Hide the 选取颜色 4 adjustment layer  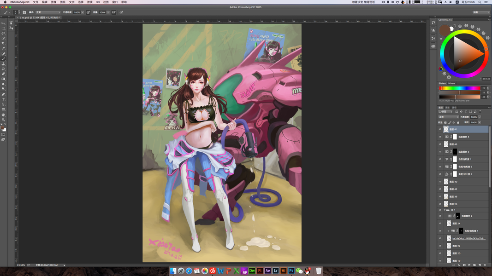point(440,137)
